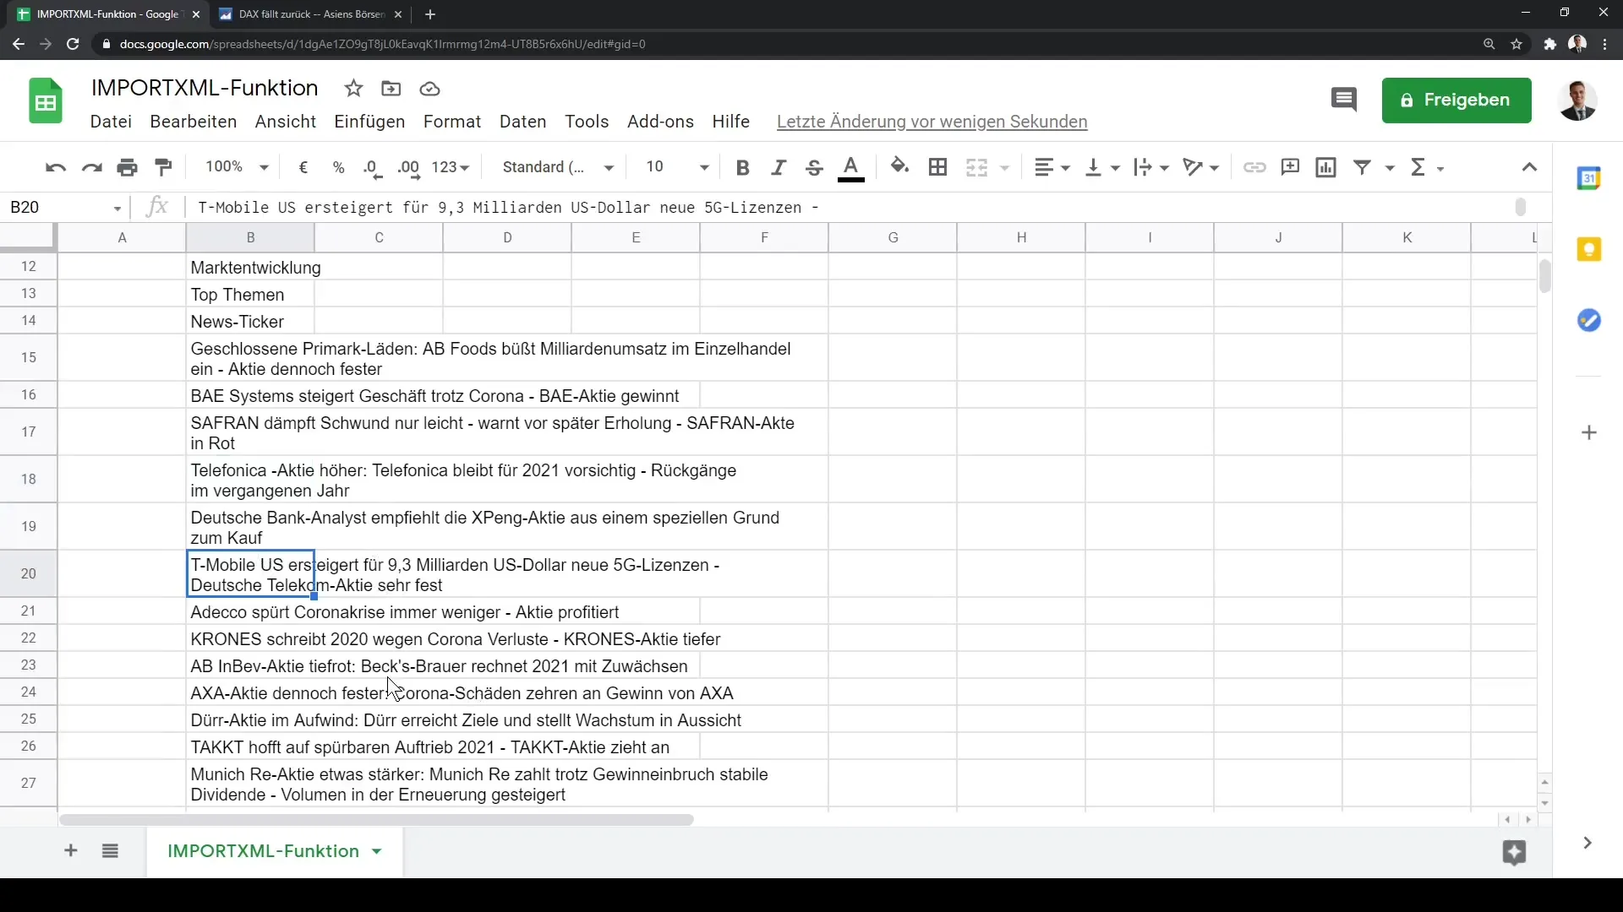Click the paint format roller icon
This screenshot has height=912, width=1623.
click(x=164, y=167)
